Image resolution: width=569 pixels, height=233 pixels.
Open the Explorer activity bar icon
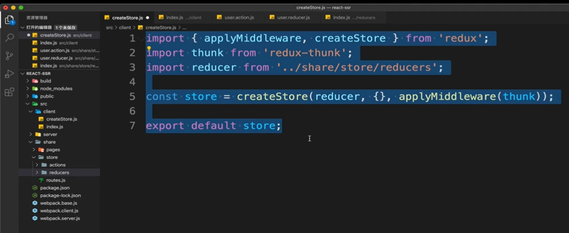coord(9,20)
